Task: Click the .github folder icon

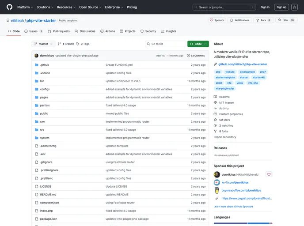Action: click(x=36, y=65)
